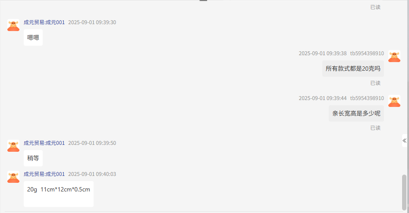Select the 亲长宽高是多少呢 message bubble

pyautogui.click(x=356, y=113)
